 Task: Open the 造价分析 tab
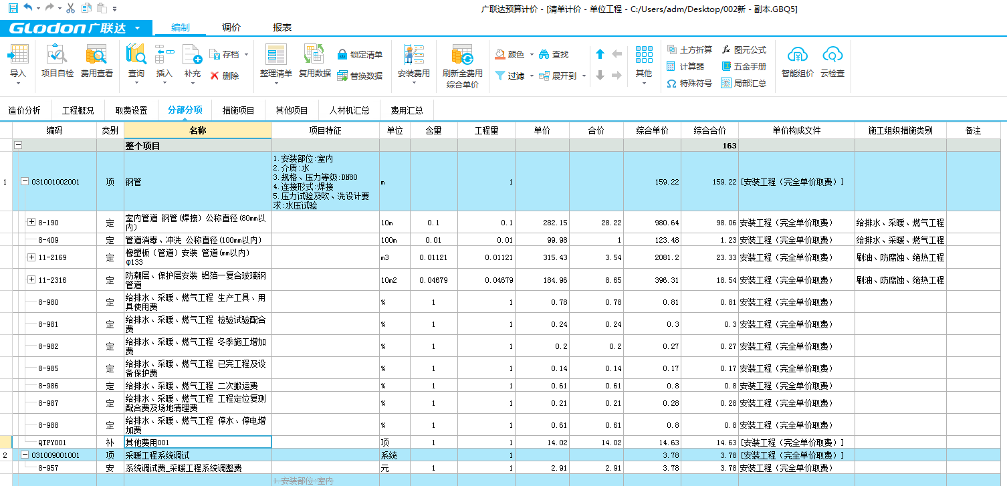tap(25, 110)
